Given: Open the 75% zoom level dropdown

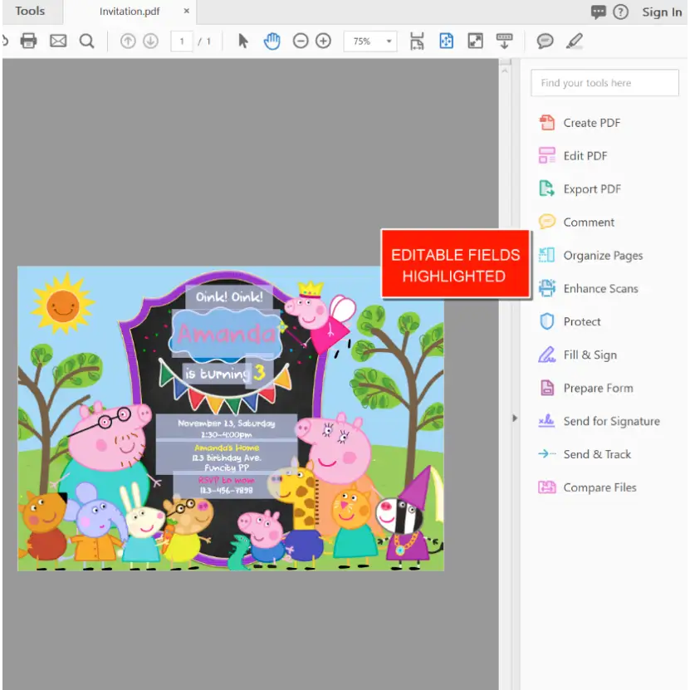Looking at the screenshot, I should [370, 40].
